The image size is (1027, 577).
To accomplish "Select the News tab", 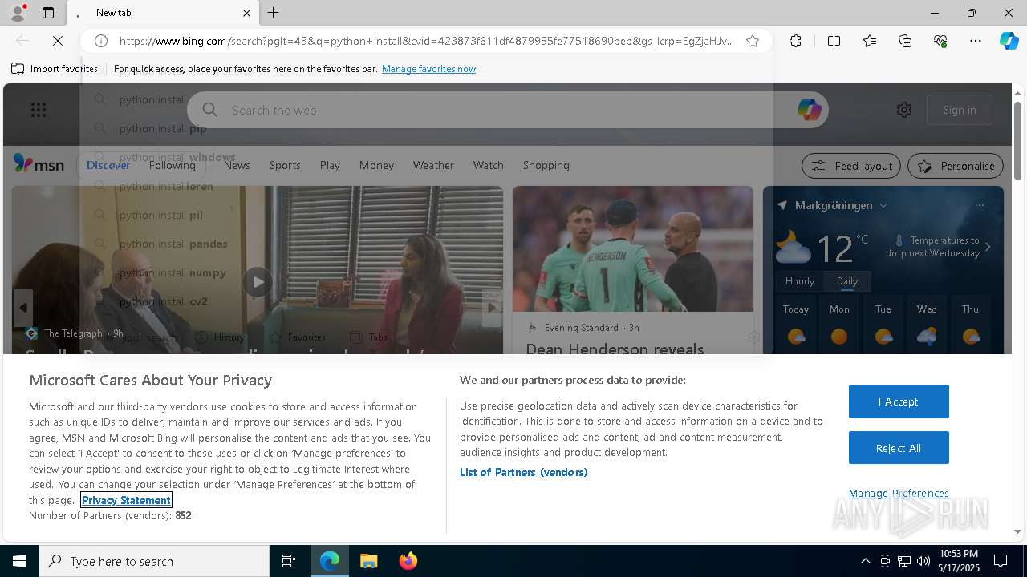I will (x=237, y=165).
